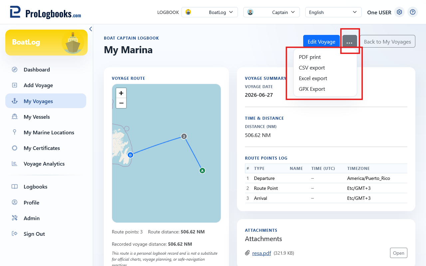Screen dimensions: 426x266
Task: Open the Captain role dropdown
Action: [x=272, y=12]
